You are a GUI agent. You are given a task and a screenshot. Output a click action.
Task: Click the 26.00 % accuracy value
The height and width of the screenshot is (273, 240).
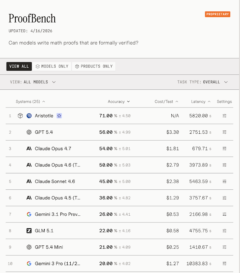click(108, 214)
